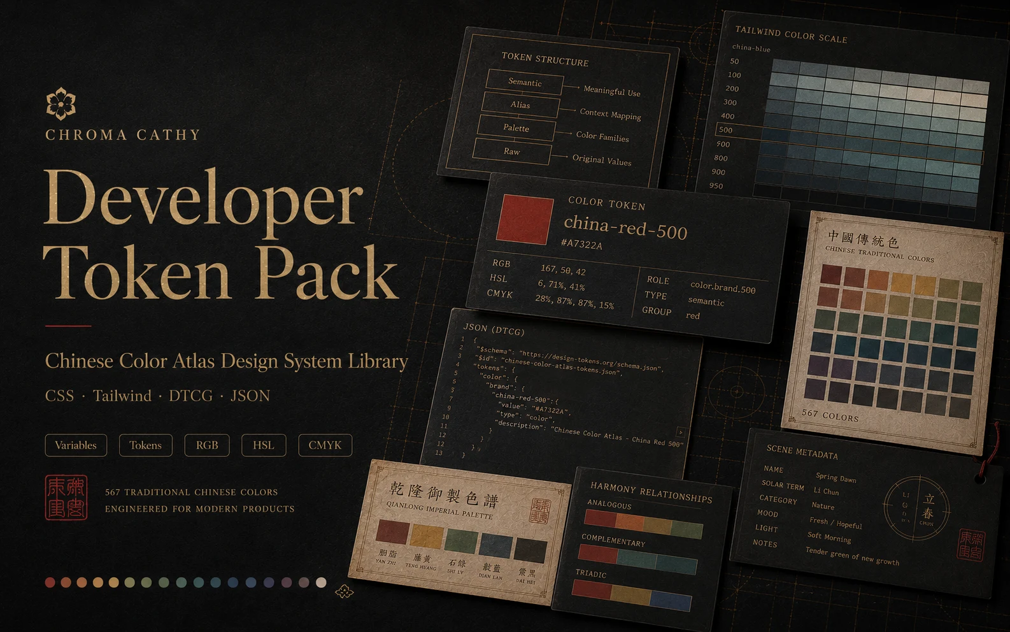Click the red seal stamp beside 567 Traditional Chinese Colors

coord(66,498)
